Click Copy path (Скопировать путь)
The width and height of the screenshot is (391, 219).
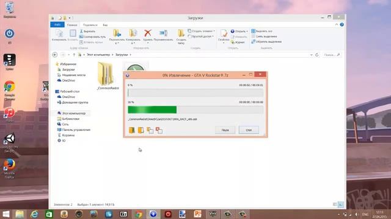92,36
